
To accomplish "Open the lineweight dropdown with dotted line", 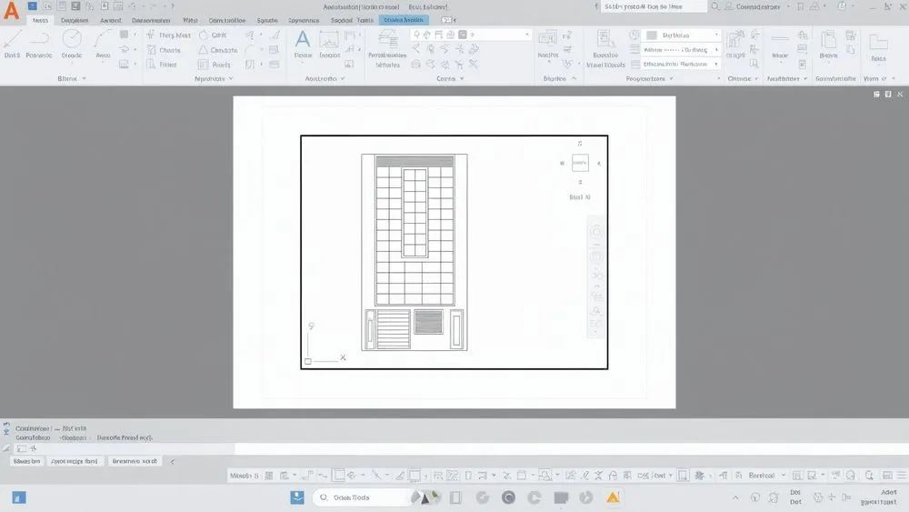I will [681, 50].
